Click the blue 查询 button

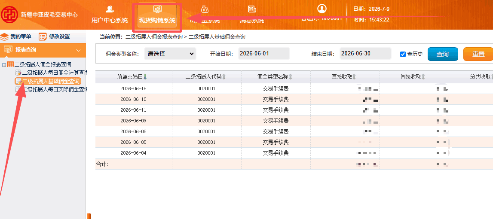pyautogui.click(x=443, y=54)
